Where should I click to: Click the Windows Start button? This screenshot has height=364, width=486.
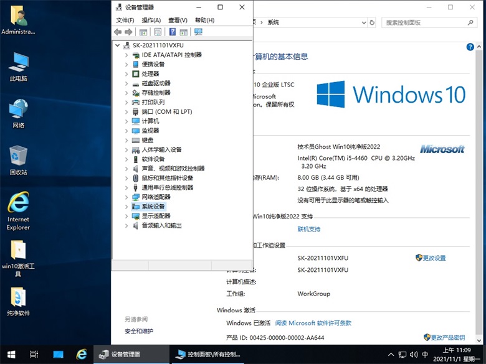11,354
